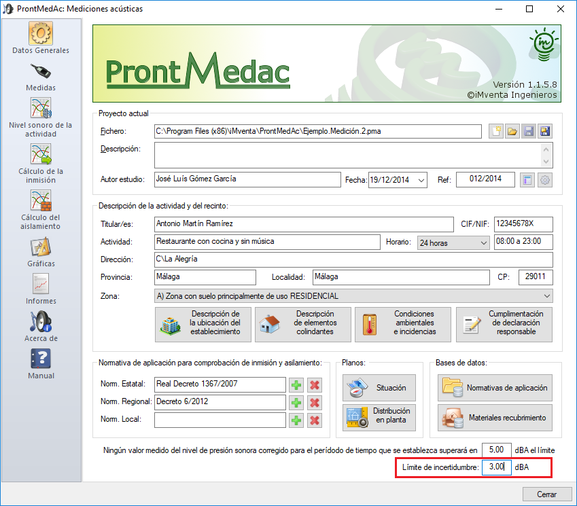The width and height of the screenshot is (577, 506).
Task: Open Cálculo del aislamiento
Action: tap(41, 210)
